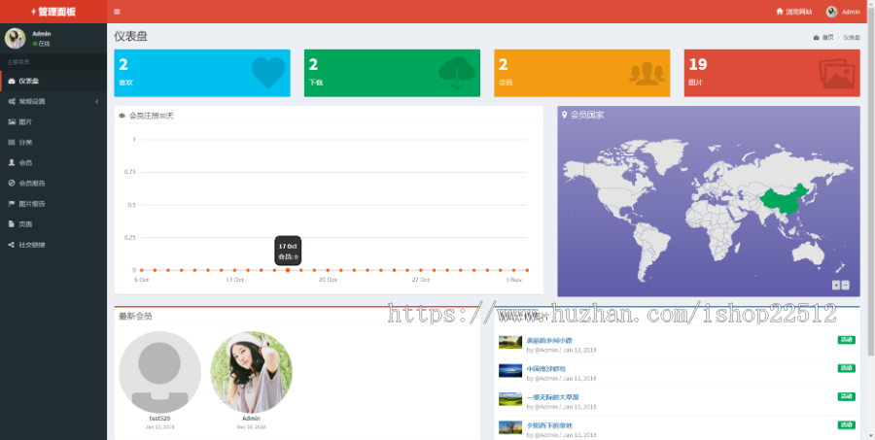This screenshot has width=875, height=440.
Task: Click the heart icon on the 喜欢 card
Action: click(x=268, y=73)
